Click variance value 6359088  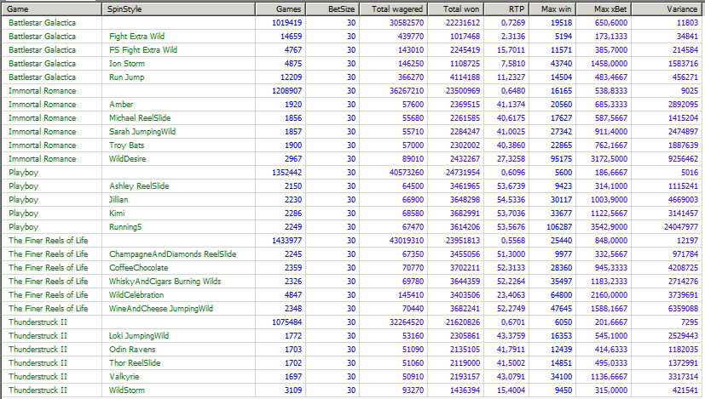point(684,308)
